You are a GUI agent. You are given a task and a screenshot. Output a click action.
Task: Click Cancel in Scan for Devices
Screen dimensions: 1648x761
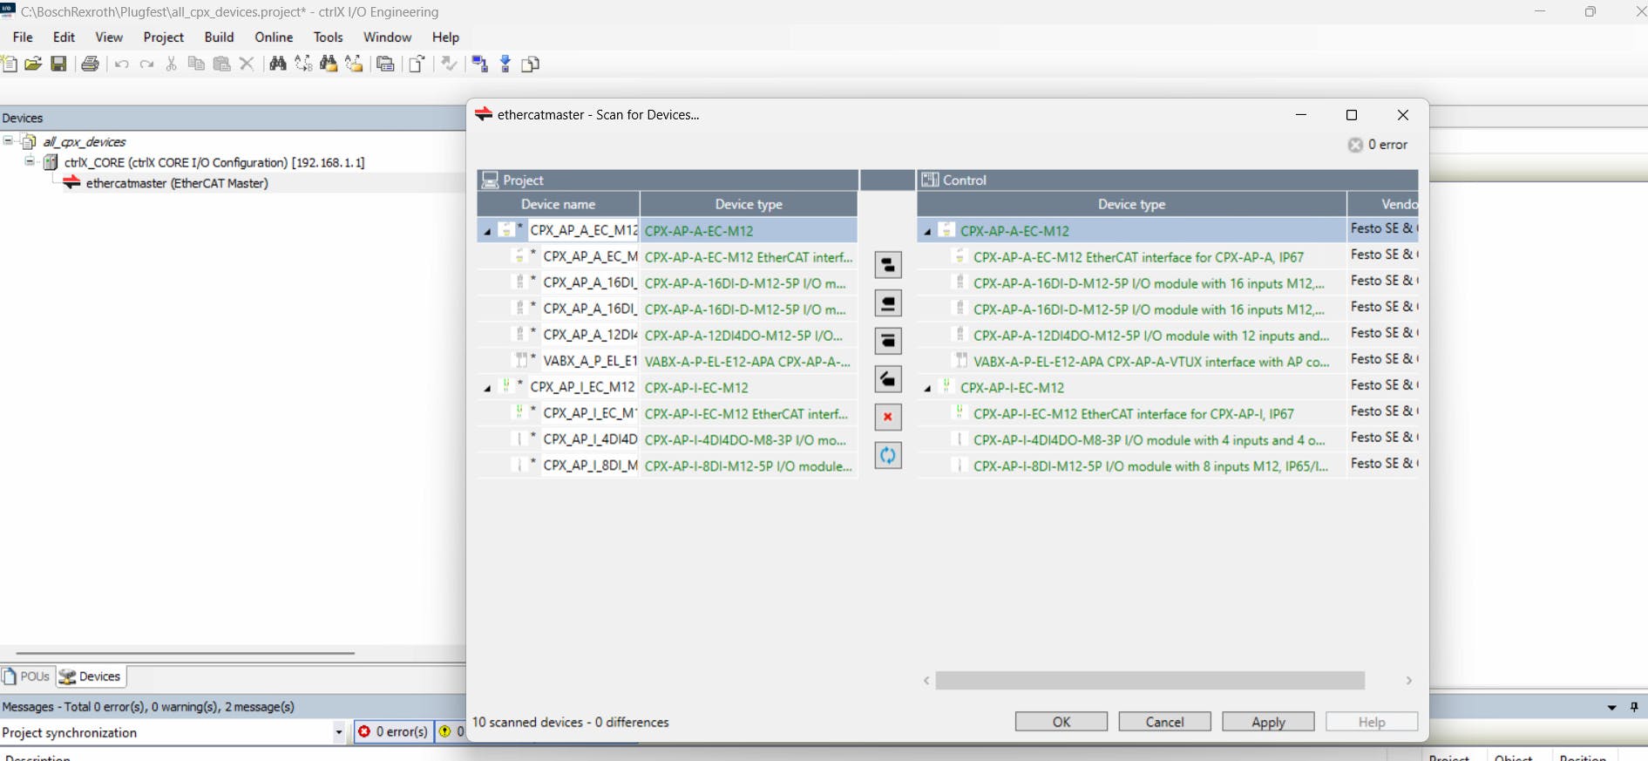1164,722
